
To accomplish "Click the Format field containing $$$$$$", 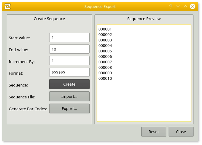I will (x=69, y=72).
